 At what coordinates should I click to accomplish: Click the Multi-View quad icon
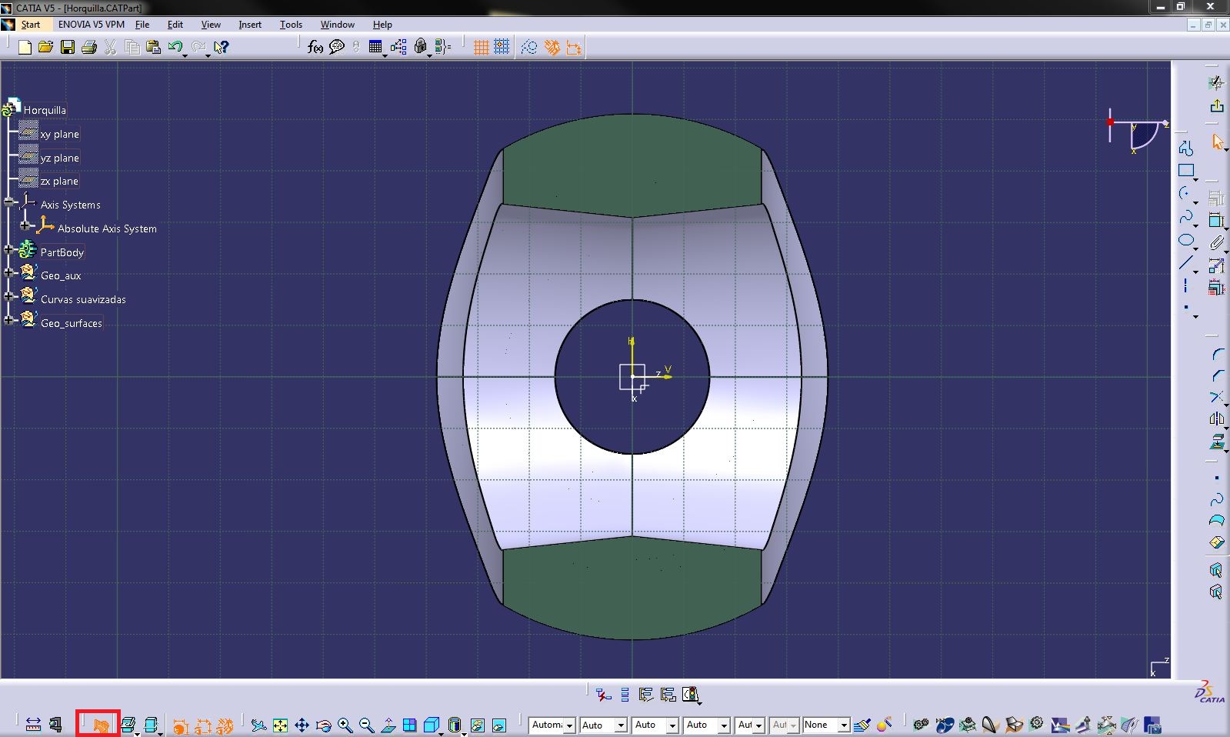pos(409,725)
